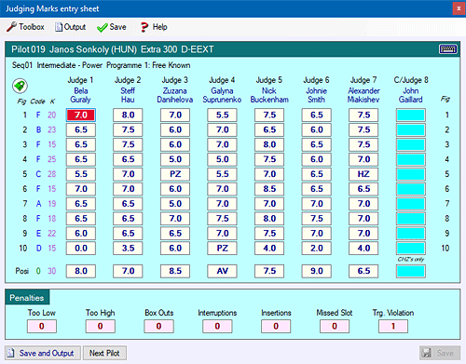Click Judge 1 name Bela Guraly
Screen dimensions: 466x364
click(81, 95)
